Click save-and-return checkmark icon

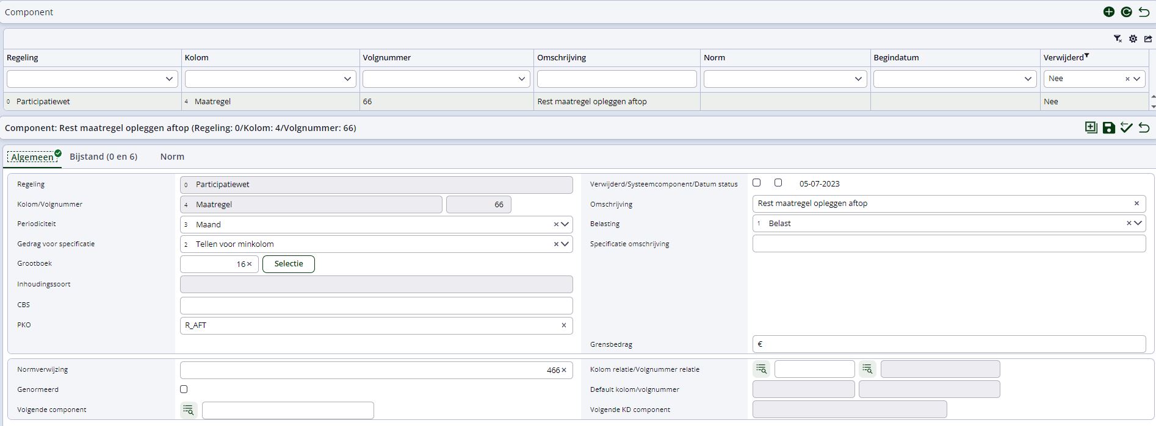(1127, 127)
